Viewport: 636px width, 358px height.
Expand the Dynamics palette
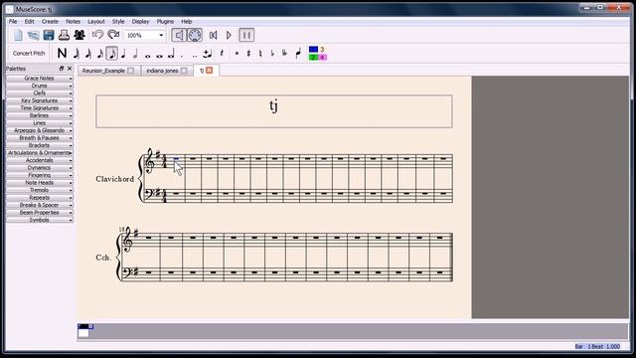[x=40, y=168]
